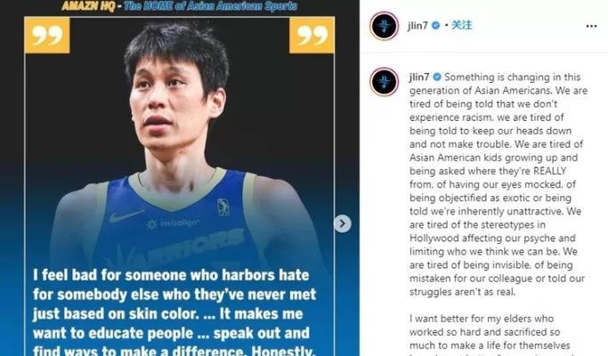The height and width of the screenshot is (356, 608).
Task: Open the three-dot more options menu
Action: pyautogui.click(x=591, y=26)
